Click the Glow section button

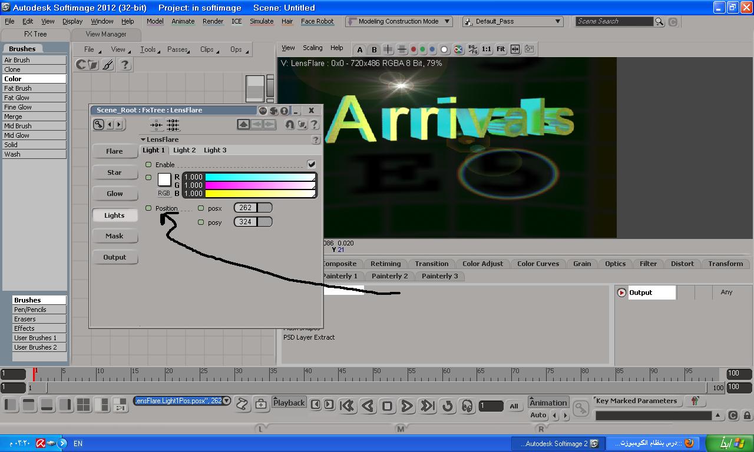point(114,194)
